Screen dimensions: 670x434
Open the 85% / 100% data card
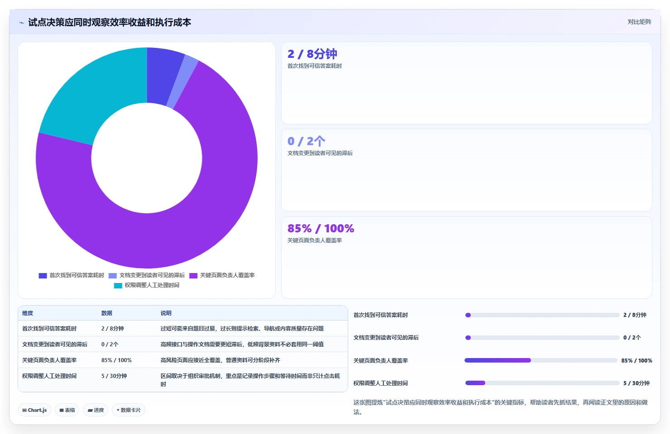click(467, 258)
